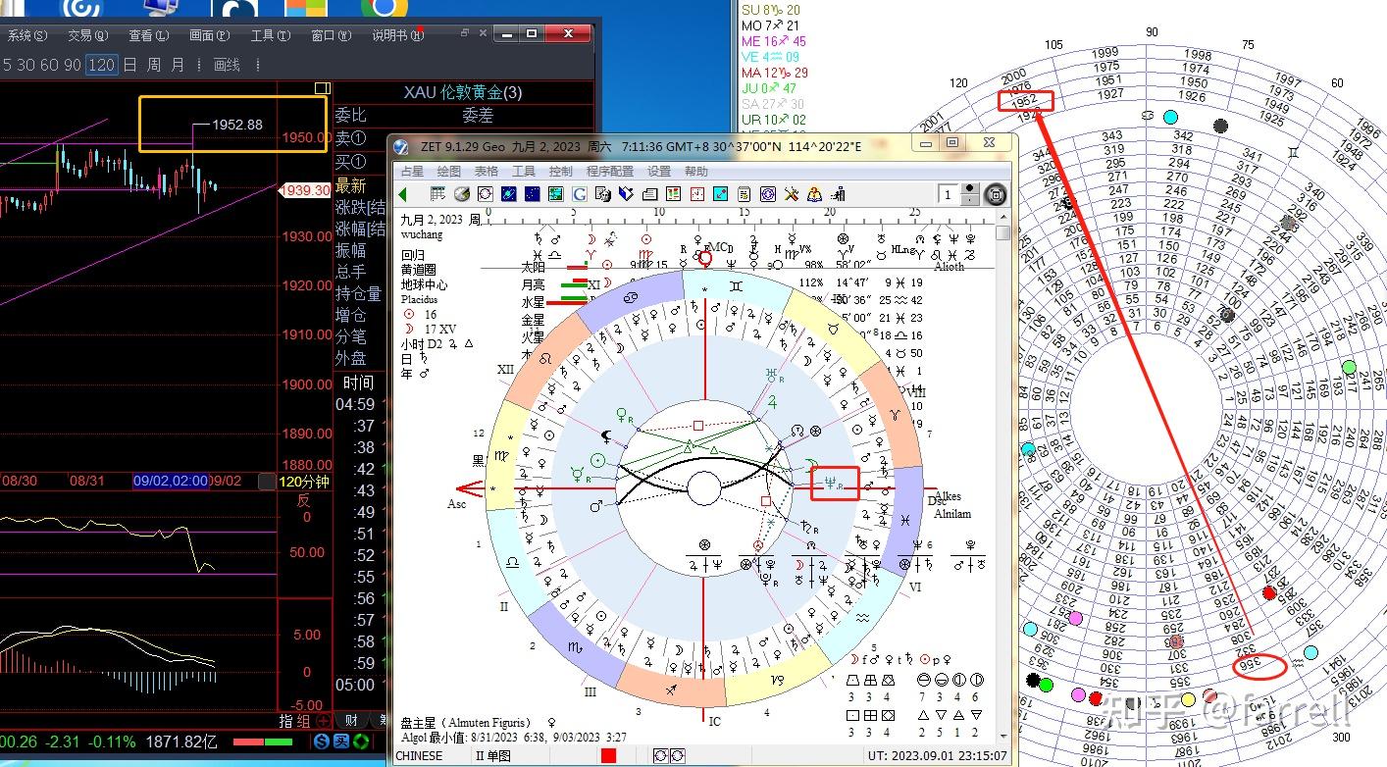The height and width of the screenshot is (767, 1387).
Task: Click the green map icon in ZET toolbar
Action: coord(555,194)
